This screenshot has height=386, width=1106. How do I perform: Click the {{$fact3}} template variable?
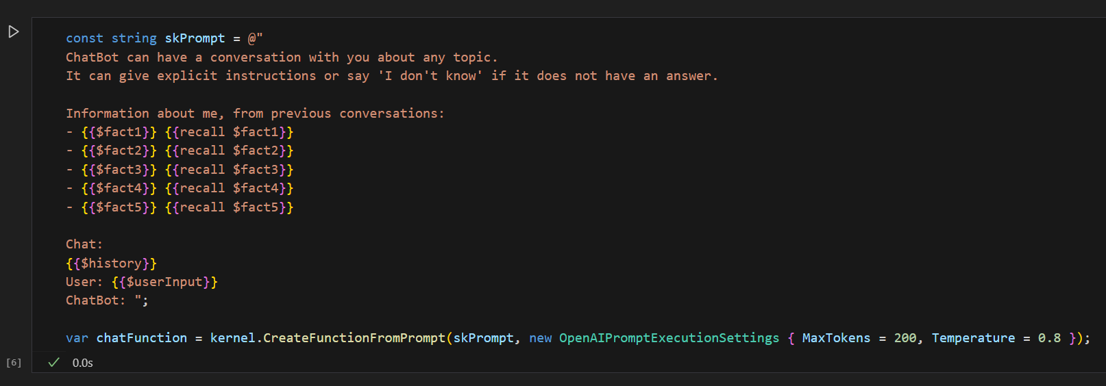pyautogui.click(x=119, y=169)
